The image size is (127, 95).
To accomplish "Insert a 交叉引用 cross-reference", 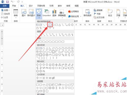I will pos(99,17).
